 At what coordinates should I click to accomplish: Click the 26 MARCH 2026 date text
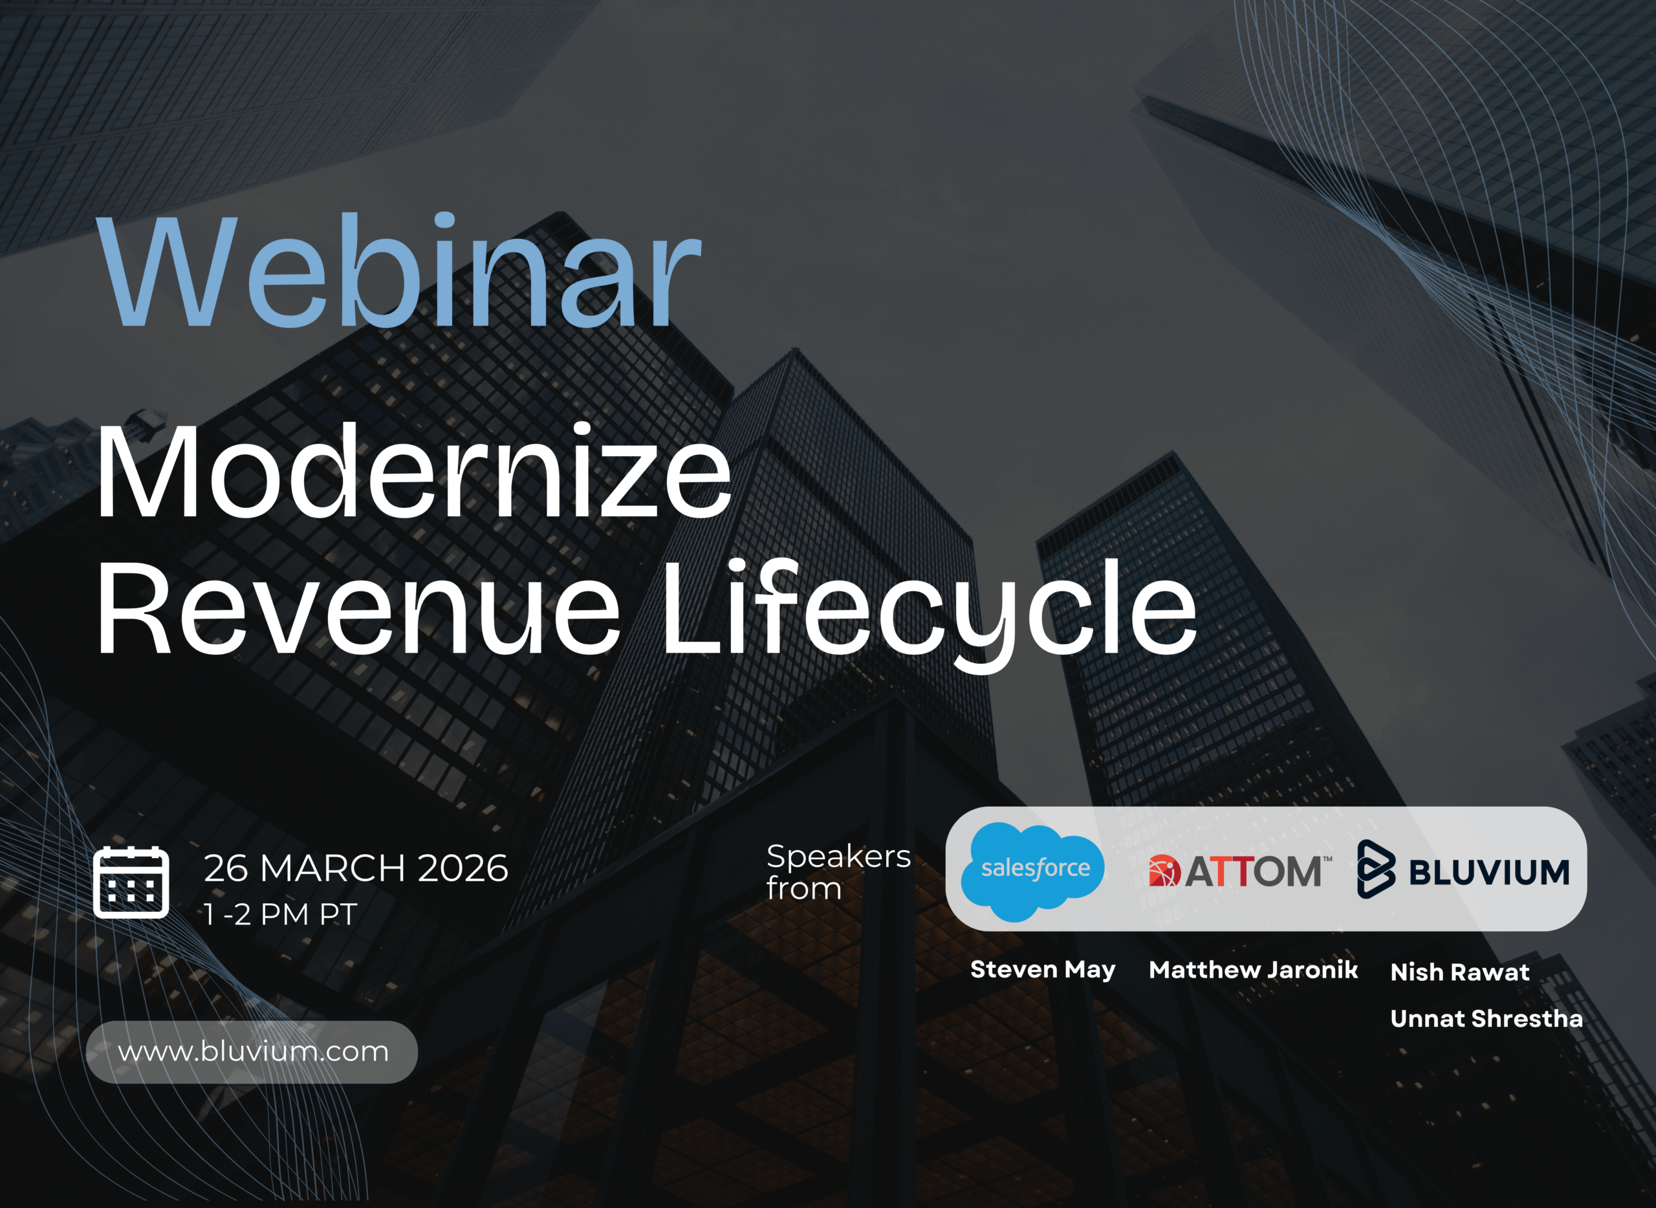356,868
